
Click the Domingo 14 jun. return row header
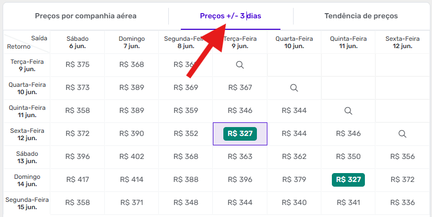(24, 180)
